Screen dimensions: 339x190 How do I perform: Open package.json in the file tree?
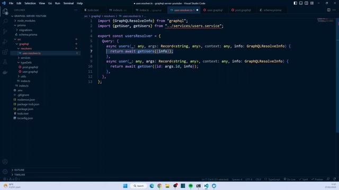46,109
